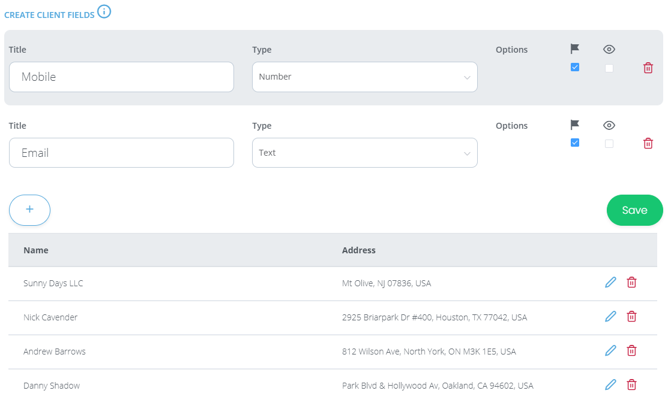The height and width of the screenshot is (406, 668).
Task: Click the Name column header
Action: point(36,250)
